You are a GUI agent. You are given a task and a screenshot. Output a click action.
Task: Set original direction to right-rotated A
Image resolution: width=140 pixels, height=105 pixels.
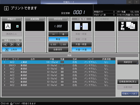12,45
